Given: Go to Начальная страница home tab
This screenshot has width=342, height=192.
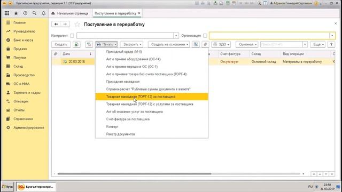Looking at the screenshot, I should [x=70, y=13].
